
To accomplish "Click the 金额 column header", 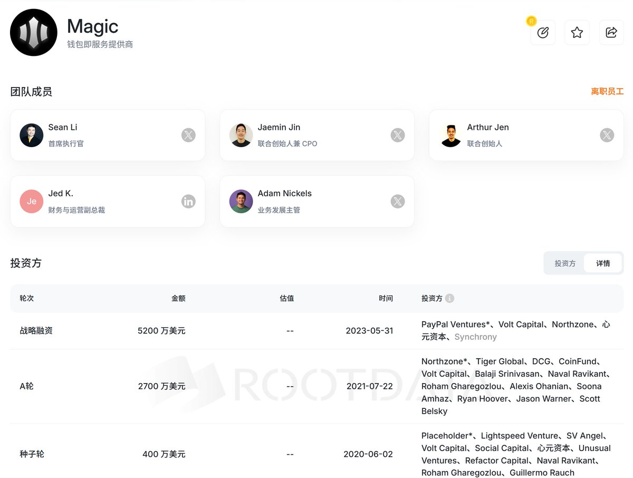I will [178, 298].
